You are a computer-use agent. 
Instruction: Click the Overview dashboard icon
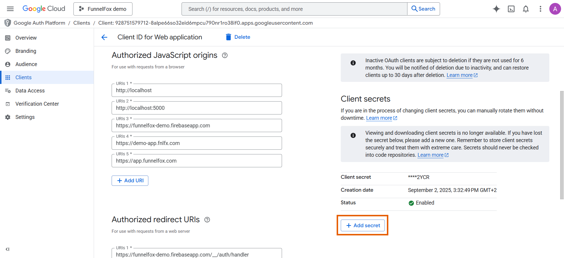(8, 38)
